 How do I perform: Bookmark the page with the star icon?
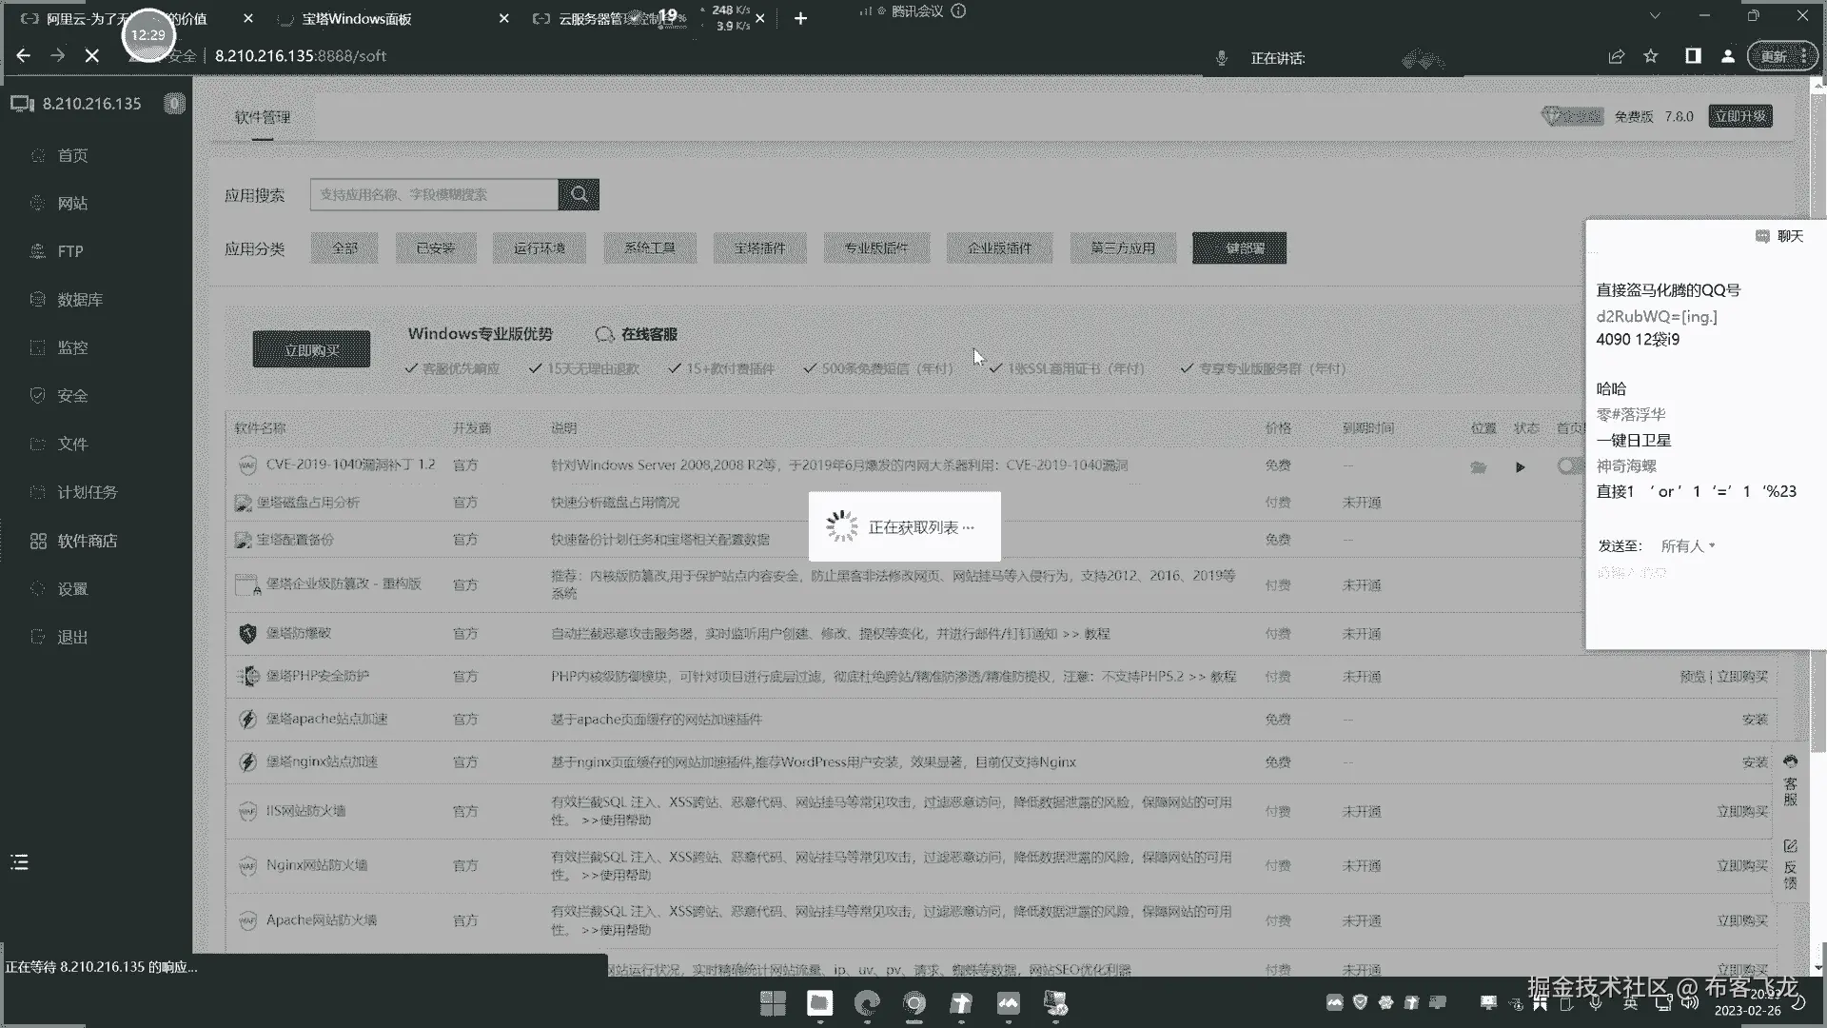[1651, 57]
